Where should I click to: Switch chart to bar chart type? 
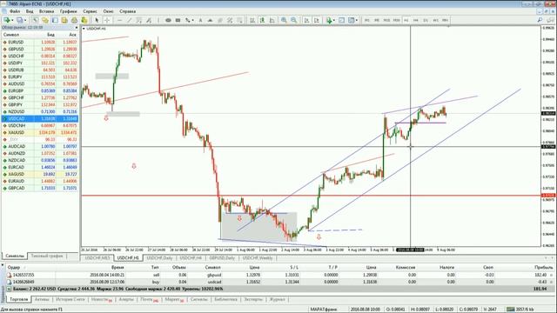252,20
